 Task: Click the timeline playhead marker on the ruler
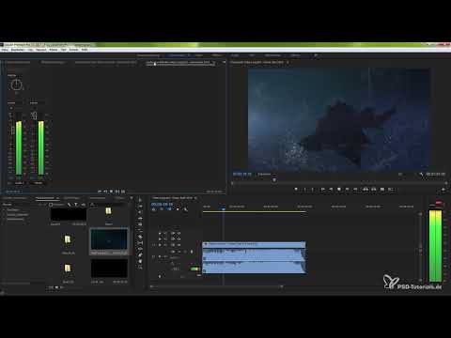[223, 208]
